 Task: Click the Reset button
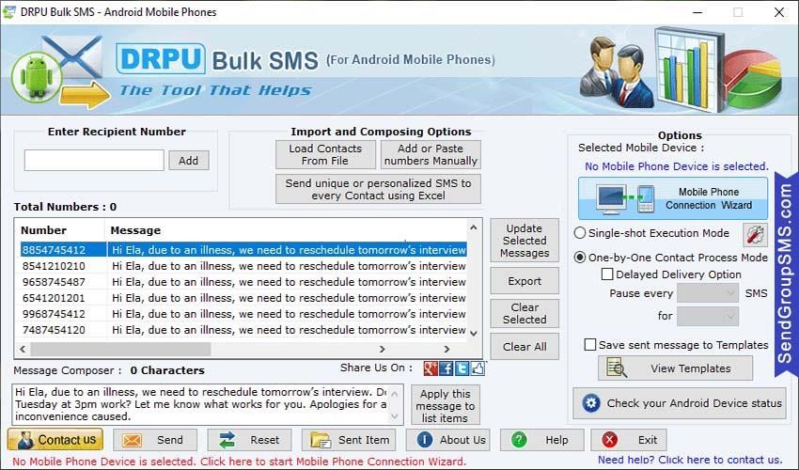click(x=249, y=440)
